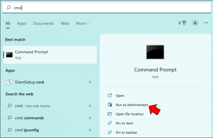The image size is (213, 138).
Task: Click search icon beside 'cmd - See web results'
Action: tap(9, 106)
